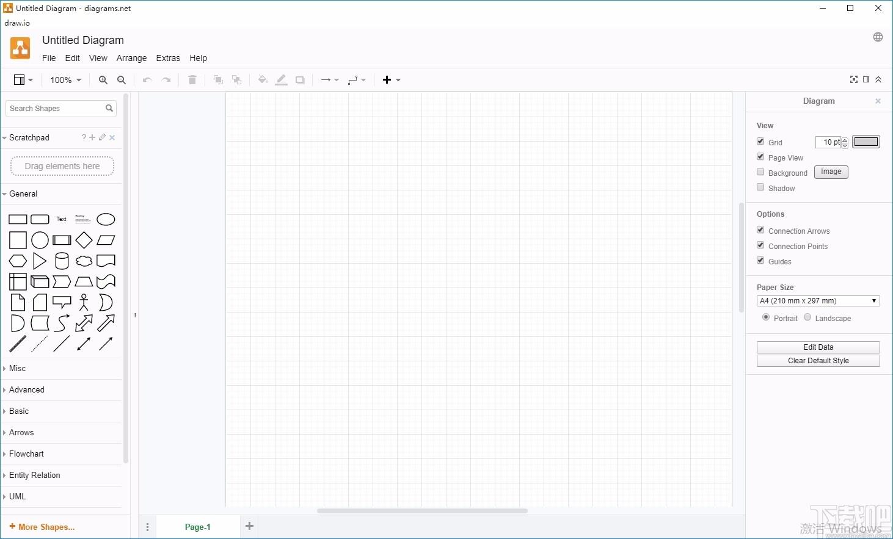Click the background Image button

(831, 172)
